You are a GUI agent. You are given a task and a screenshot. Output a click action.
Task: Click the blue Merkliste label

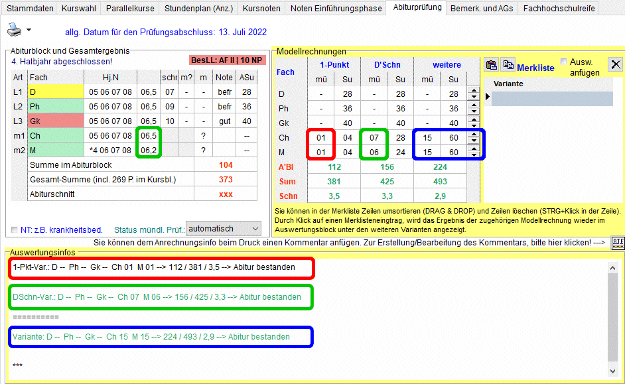(x=535, y=68)
